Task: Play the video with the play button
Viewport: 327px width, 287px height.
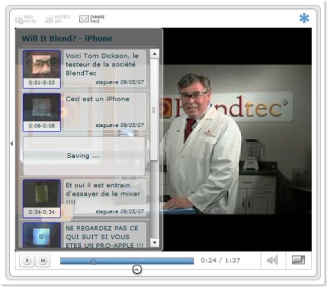Action: pos(27,260)
